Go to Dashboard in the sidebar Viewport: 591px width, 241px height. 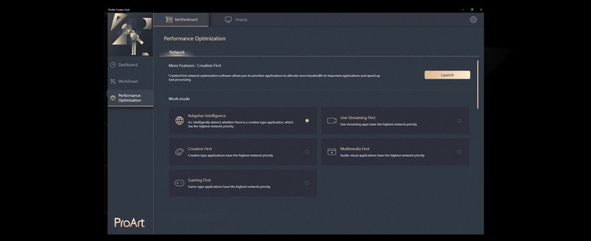tap(130, 65)
